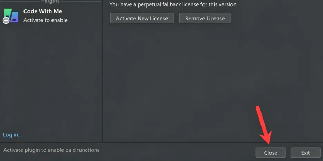Image resolution: width=323 pixels, height=161 pixels.
Task: Click the blue part of the plugin logo
Action: click(15, 17)
